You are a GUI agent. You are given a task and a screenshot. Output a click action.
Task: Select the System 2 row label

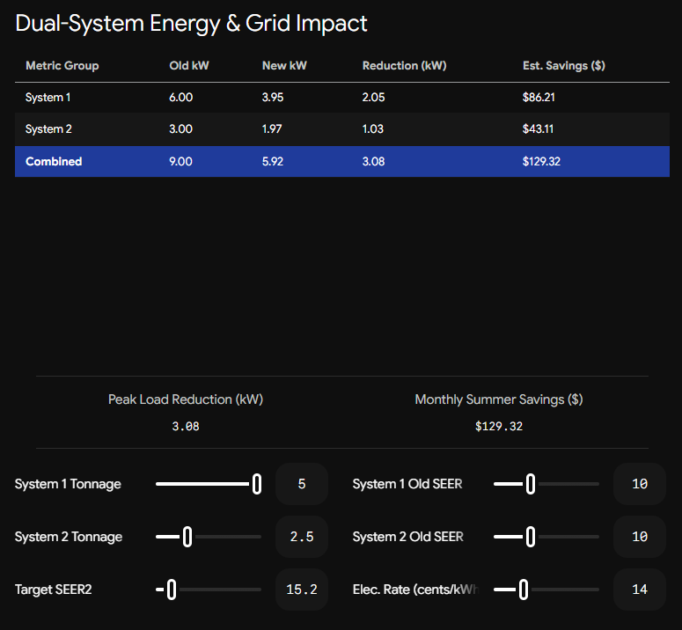pyautogui.click(x=48, y=129)
